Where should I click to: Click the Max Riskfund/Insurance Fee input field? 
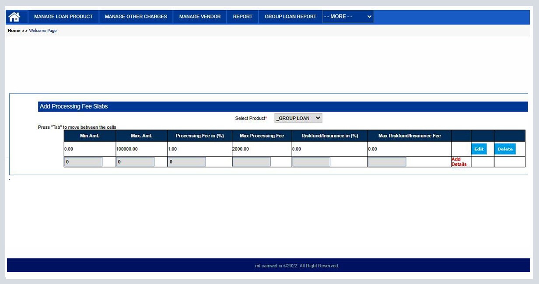coord(387,161)
